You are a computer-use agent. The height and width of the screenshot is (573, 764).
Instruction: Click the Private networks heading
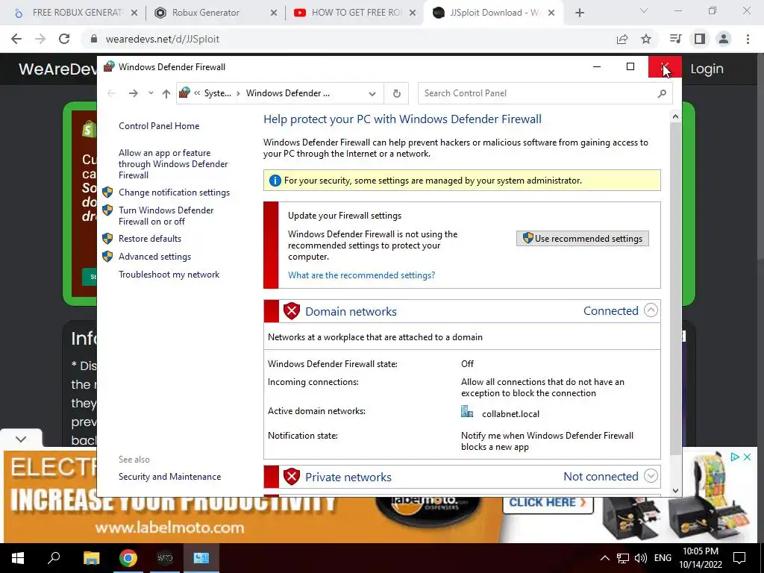[348, 477]
